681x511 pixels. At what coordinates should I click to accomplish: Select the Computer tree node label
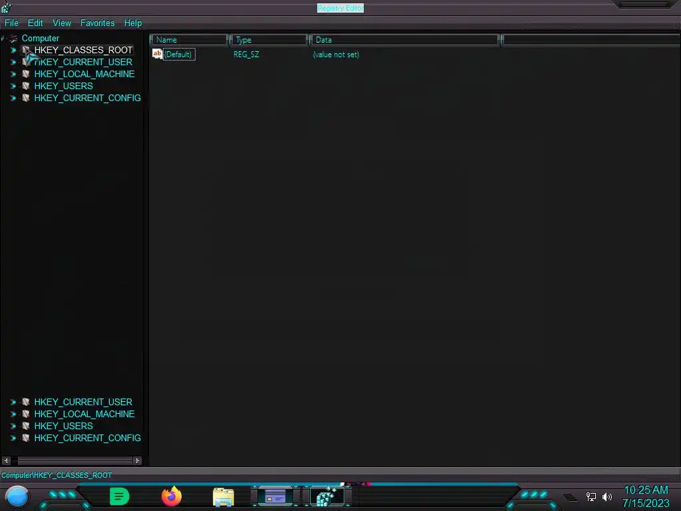[41, 38]
